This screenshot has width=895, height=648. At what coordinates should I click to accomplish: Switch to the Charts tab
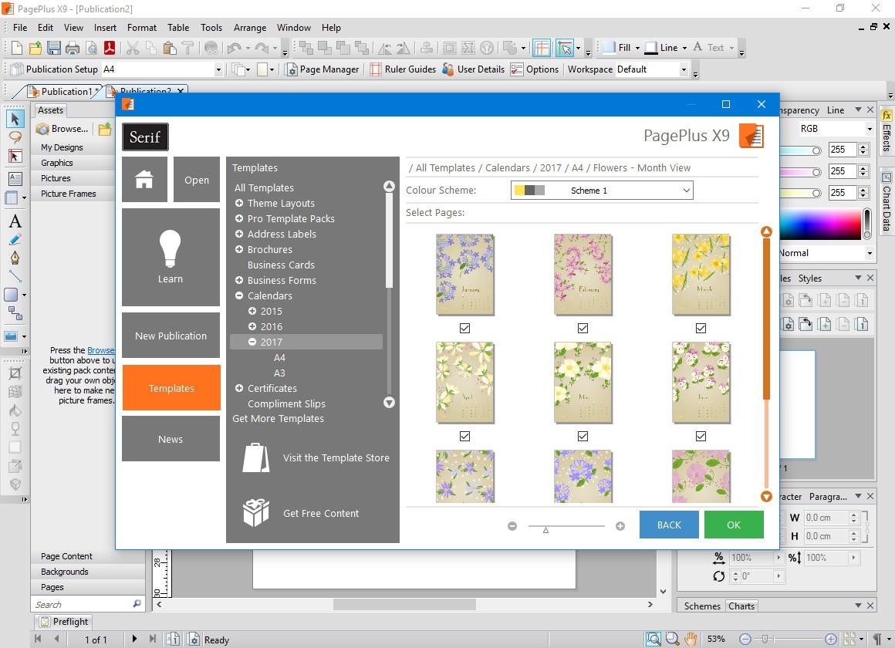pyautogui.click(x=741, y=606)
